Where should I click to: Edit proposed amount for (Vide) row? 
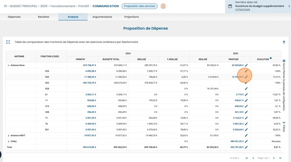click(x=246, y=142)
